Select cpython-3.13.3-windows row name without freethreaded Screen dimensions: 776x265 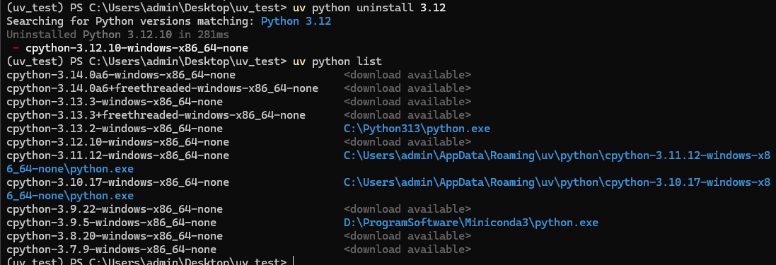pyautogui.click(x=115, y=102)
